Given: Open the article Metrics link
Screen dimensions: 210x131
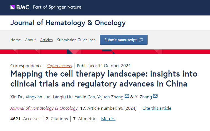Looking at the screenshot, I should 108,119.
